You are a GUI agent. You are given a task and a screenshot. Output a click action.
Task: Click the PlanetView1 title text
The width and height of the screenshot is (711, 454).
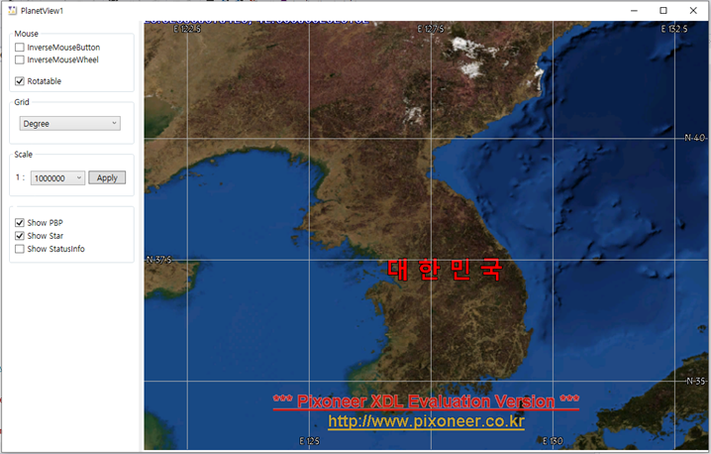42,11
